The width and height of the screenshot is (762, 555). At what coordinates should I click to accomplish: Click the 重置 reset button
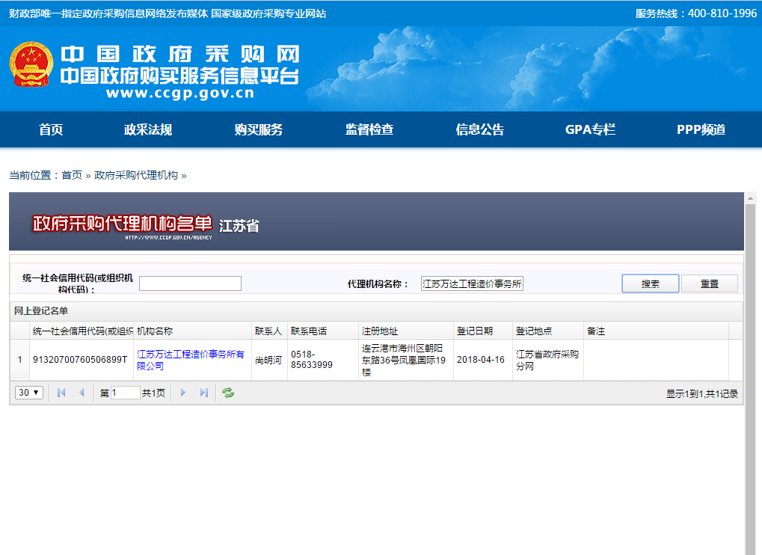coord(709,284)
